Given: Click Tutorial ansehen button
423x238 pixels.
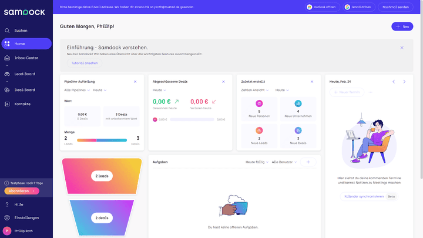Looking at the screenshot, I should [x=85, y=63].
